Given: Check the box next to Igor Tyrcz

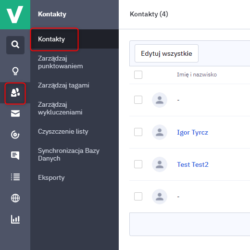Looking at the screenshot, I should [x=138, y=132].
